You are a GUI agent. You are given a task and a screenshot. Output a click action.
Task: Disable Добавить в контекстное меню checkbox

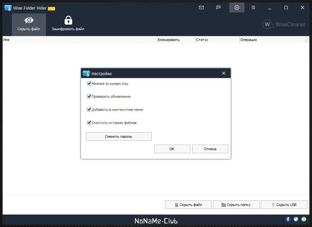[x=89, y=110]
